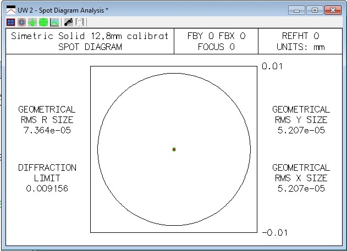
Task: Click the lower scale label -0.01
Action: pos(274,233)
